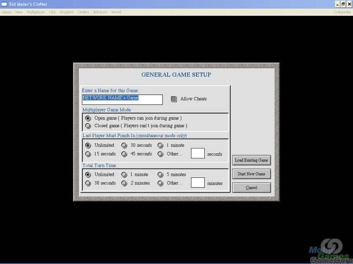The width and height of the screenshot is (353, 264).
Task: Open the Kingdom menu
Action: point(67,12)
